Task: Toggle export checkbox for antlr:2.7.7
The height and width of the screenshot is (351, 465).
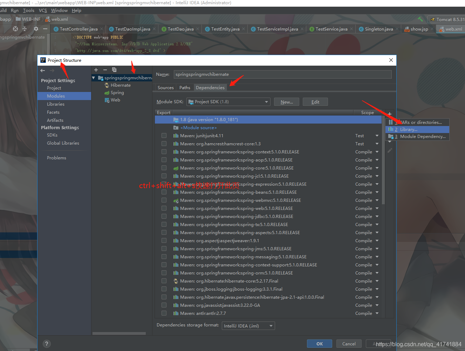Action: pyautogui.click(x=164, y=313)
